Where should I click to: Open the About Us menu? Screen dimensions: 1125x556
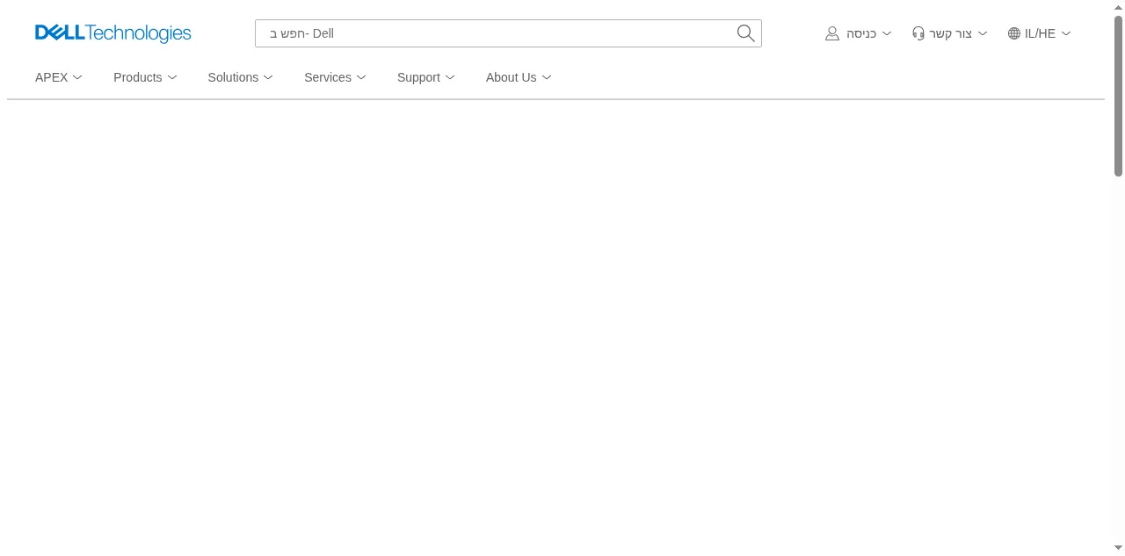[519, 77]
